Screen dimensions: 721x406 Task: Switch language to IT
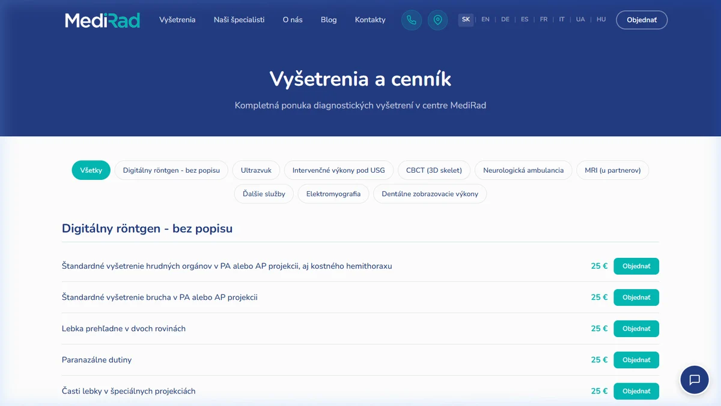coord(562,20)
